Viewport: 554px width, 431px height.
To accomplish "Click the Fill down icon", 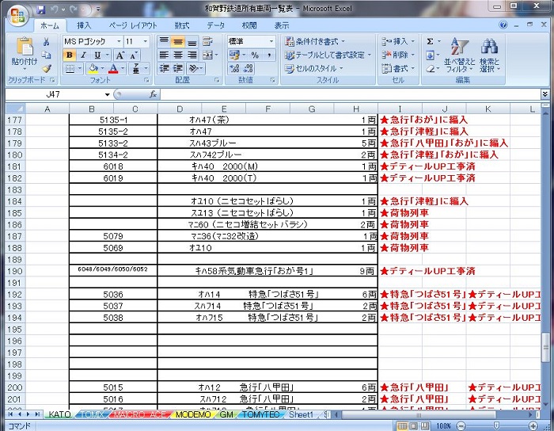I will coord(430,55).
